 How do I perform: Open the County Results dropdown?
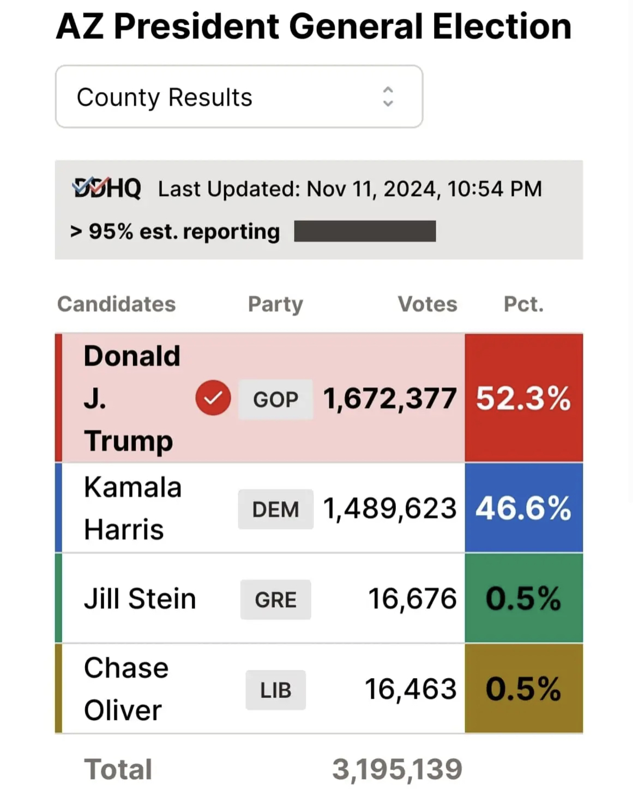239,97
